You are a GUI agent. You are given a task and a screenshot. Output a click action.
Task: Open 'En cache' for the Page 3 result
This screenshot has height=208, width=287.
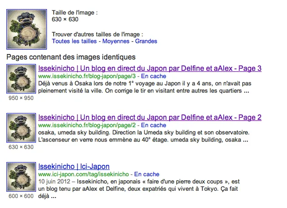[154, 76]
